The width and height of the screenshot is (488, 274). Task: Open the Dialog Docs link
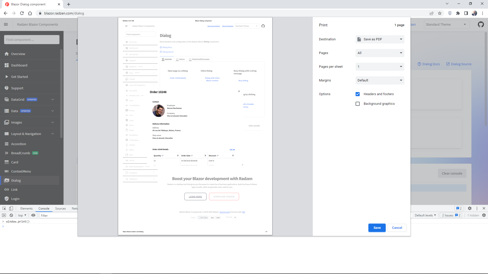pos(429,64)
